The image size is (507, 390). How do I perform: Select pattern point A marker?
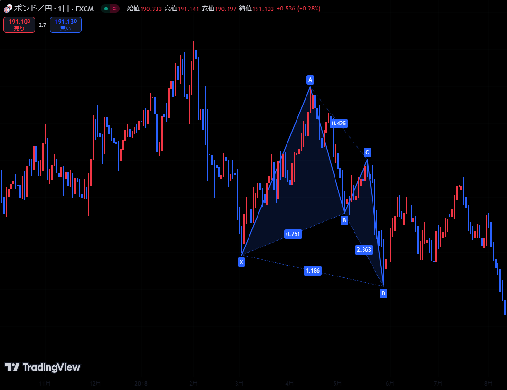coord(310,79)
